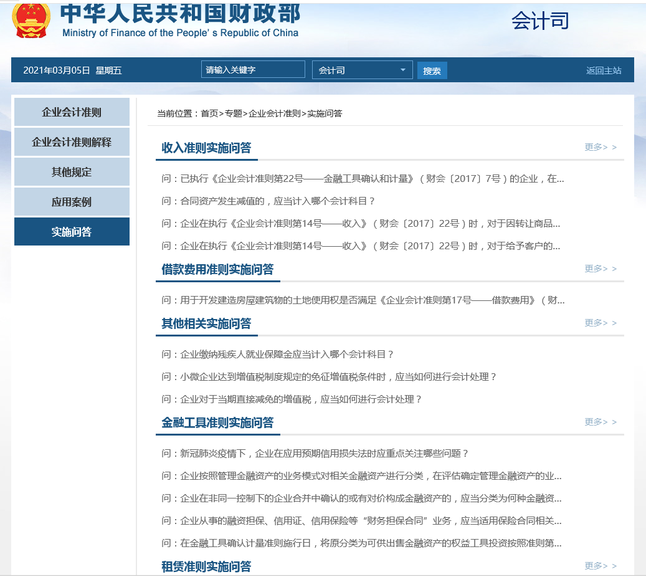The height and width of the screenshot is (577, 646).
Task: Open question about 新冠肺炎疫情 预期信用损失法
Action: pos(315,454)
